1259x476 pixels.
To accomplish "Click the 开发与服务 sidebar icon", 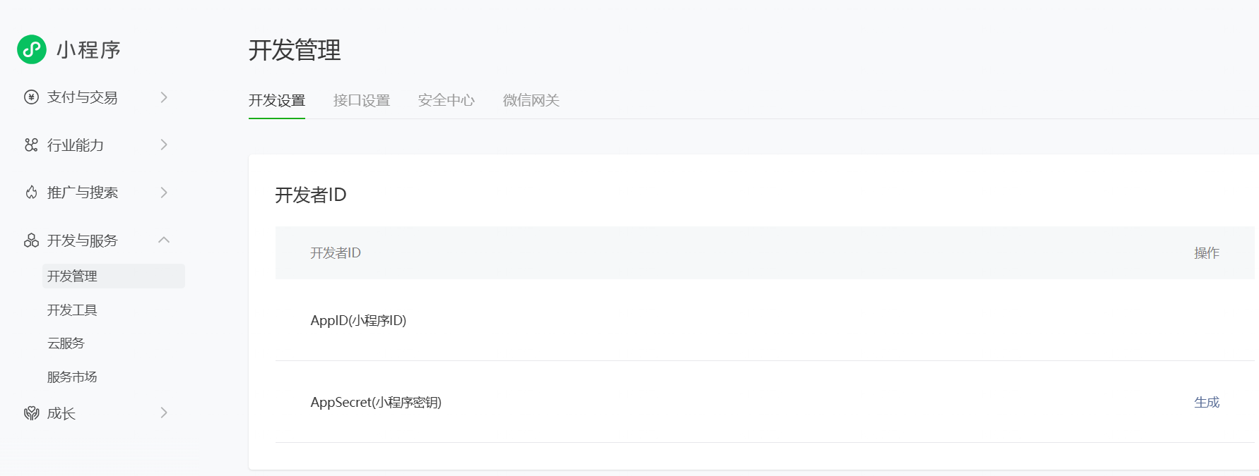I will pos(31,240).
